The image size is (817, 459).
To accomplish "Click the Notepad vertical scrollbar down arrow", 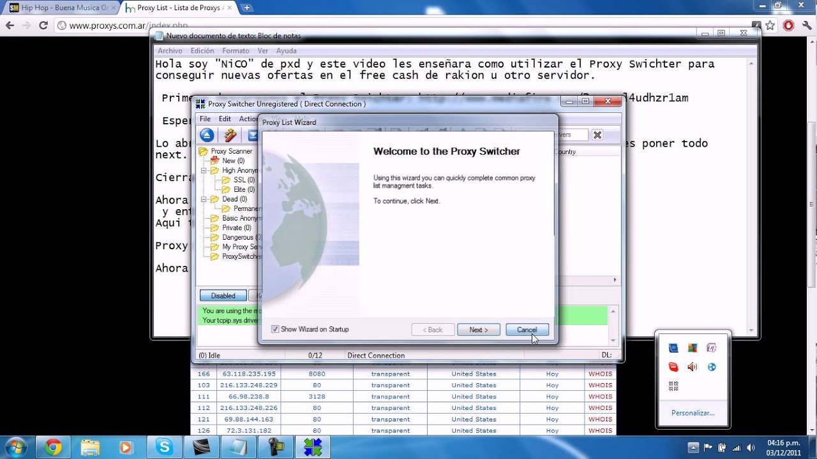I will [x=751, y=330].
